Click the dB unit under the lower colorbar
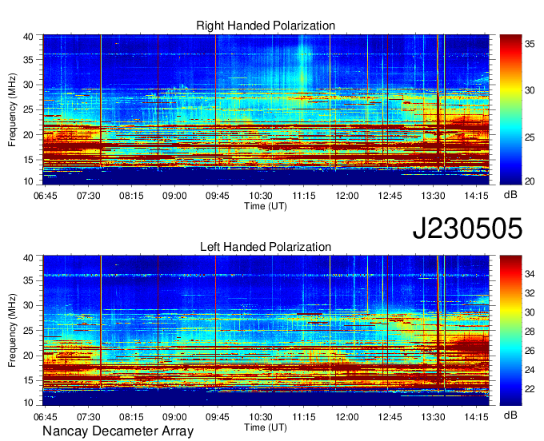The height and width of the screenshot is (441, 544). point(510,415)
